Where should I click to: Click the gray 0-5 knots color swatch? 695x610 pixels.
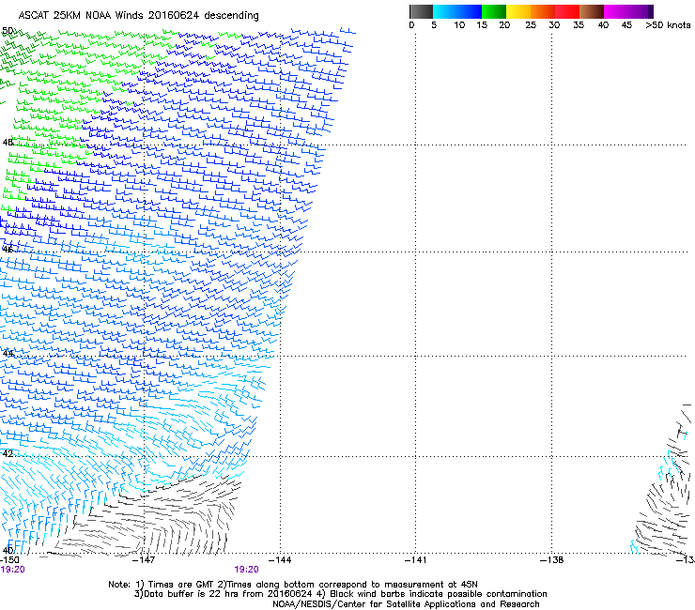[x=421, y=11]
